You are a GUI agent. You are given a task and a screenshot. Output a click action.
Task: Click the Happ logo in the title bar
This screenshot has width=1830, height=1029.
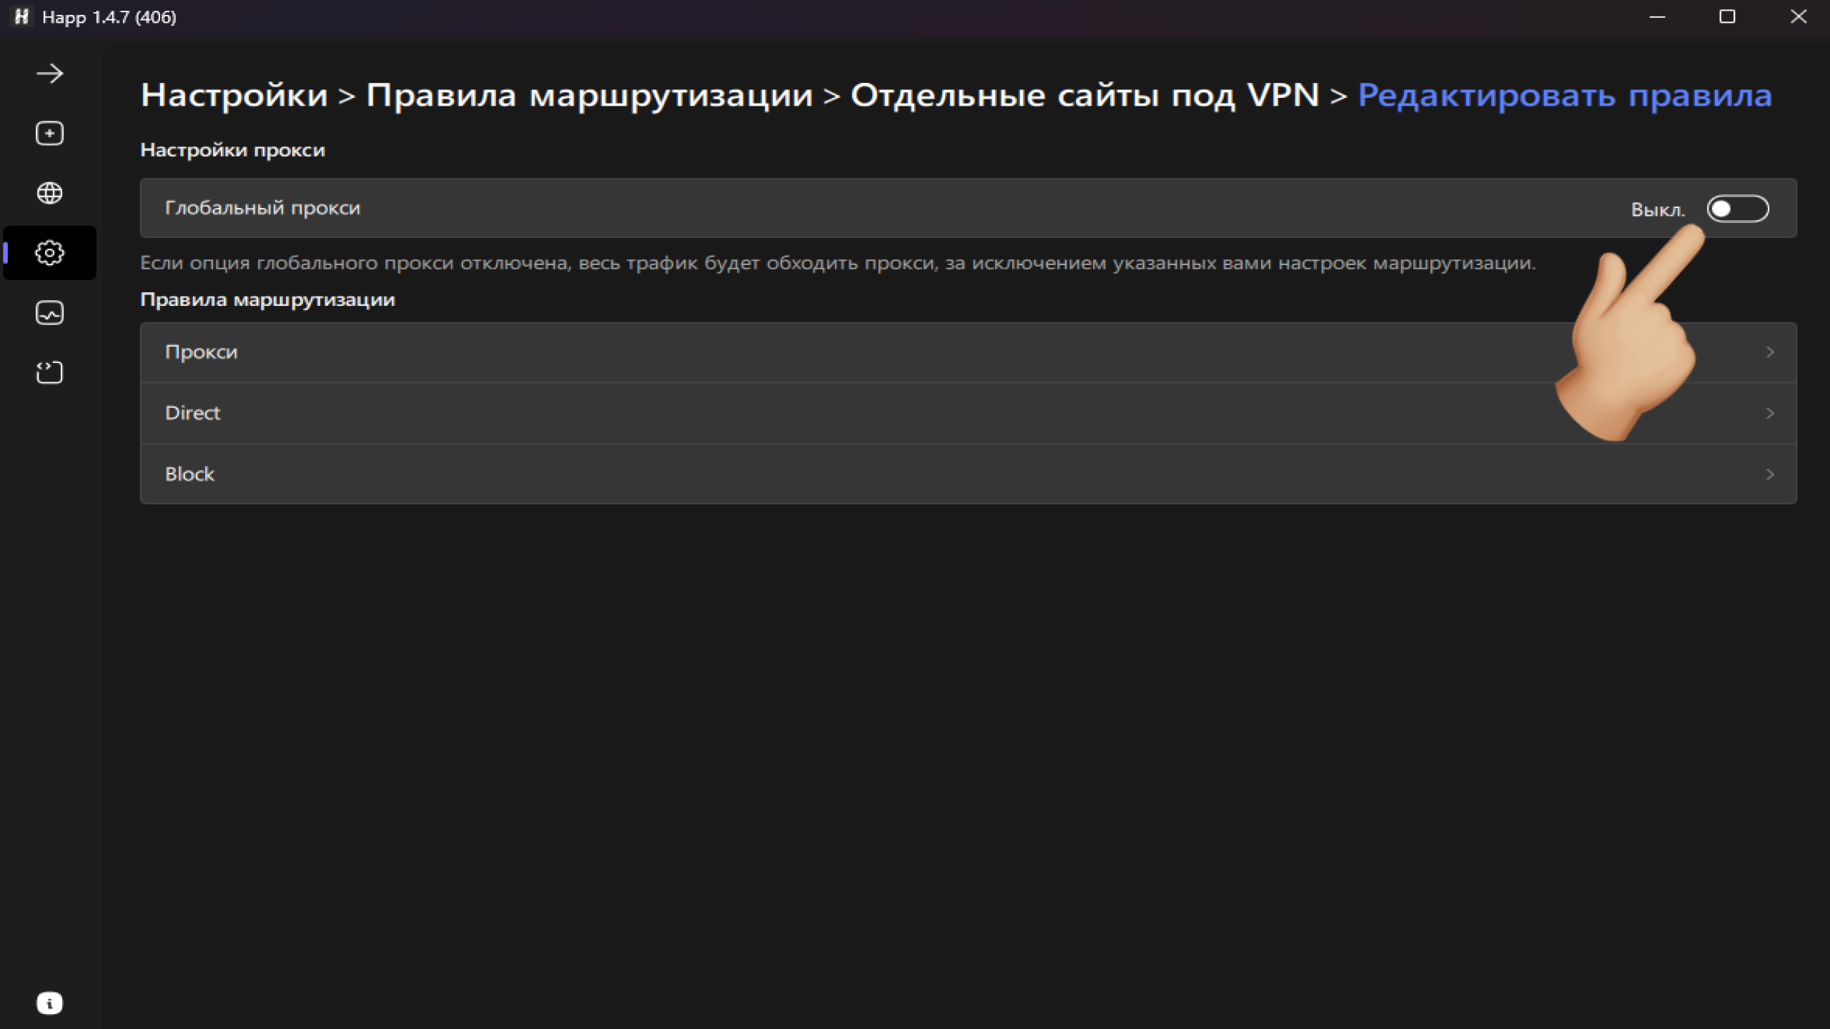tap(21, 16)
